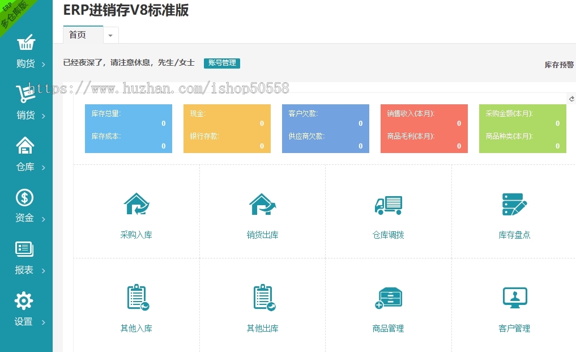Image resolution: width=576 pixels, height=352 pixels.
Task: Open the 仓库 warehouse icon in sidebar
Action: tap(25, 145)
